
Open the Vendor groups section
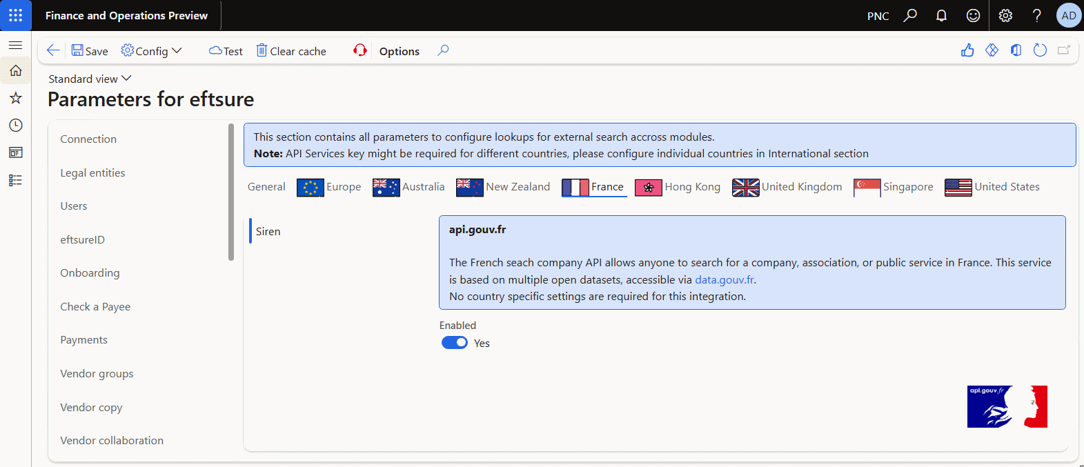[x=97, y=373]
